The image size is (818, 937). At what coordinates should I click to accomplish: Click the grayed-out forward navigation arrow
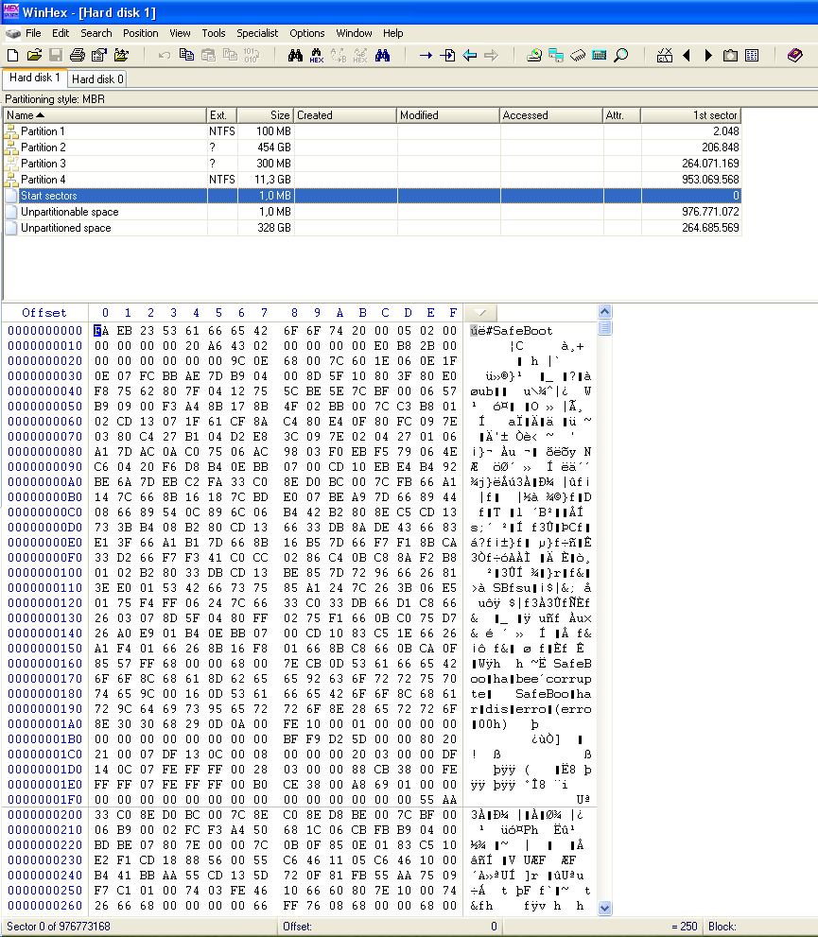(x=491, y=56)
